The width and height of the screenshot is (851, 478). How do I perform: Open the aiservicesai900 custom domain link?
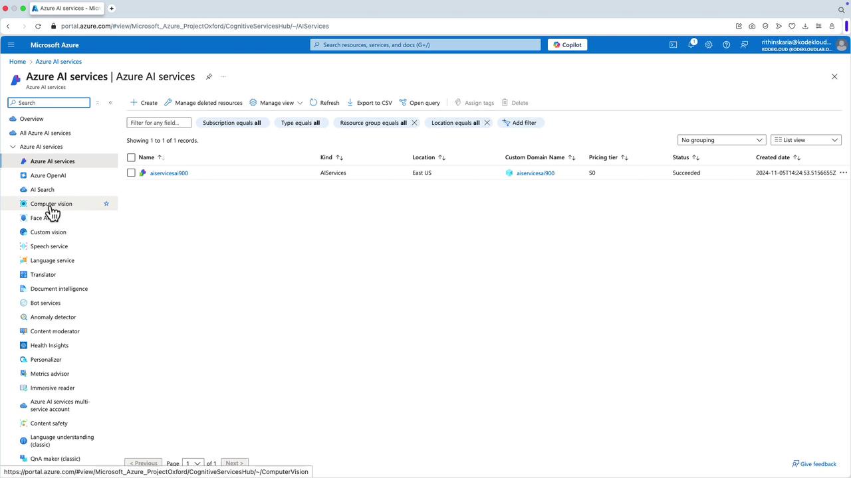pyautogui.click(x=535, y=173)
